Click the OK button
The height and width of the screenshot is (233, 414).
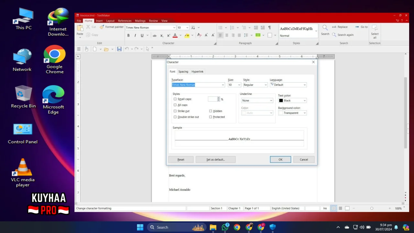click(x=280, y=160)
